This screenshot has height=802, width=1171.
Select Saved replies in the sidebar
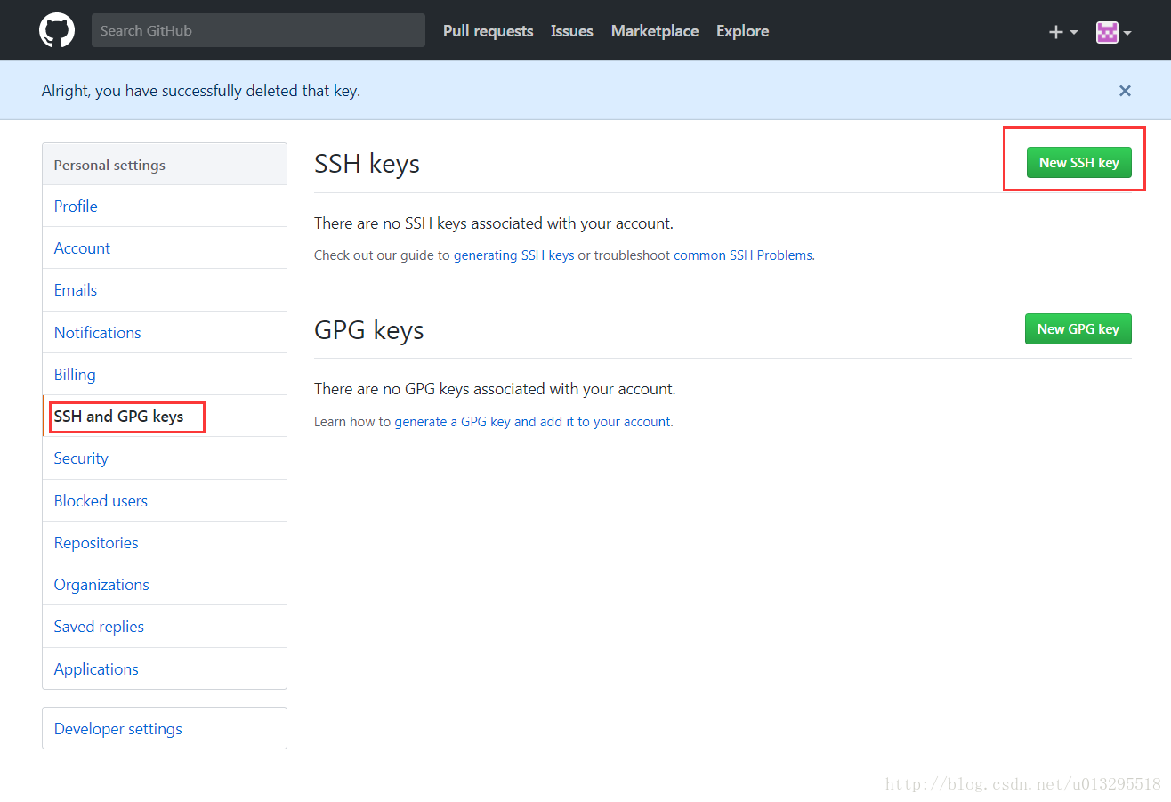99,627
